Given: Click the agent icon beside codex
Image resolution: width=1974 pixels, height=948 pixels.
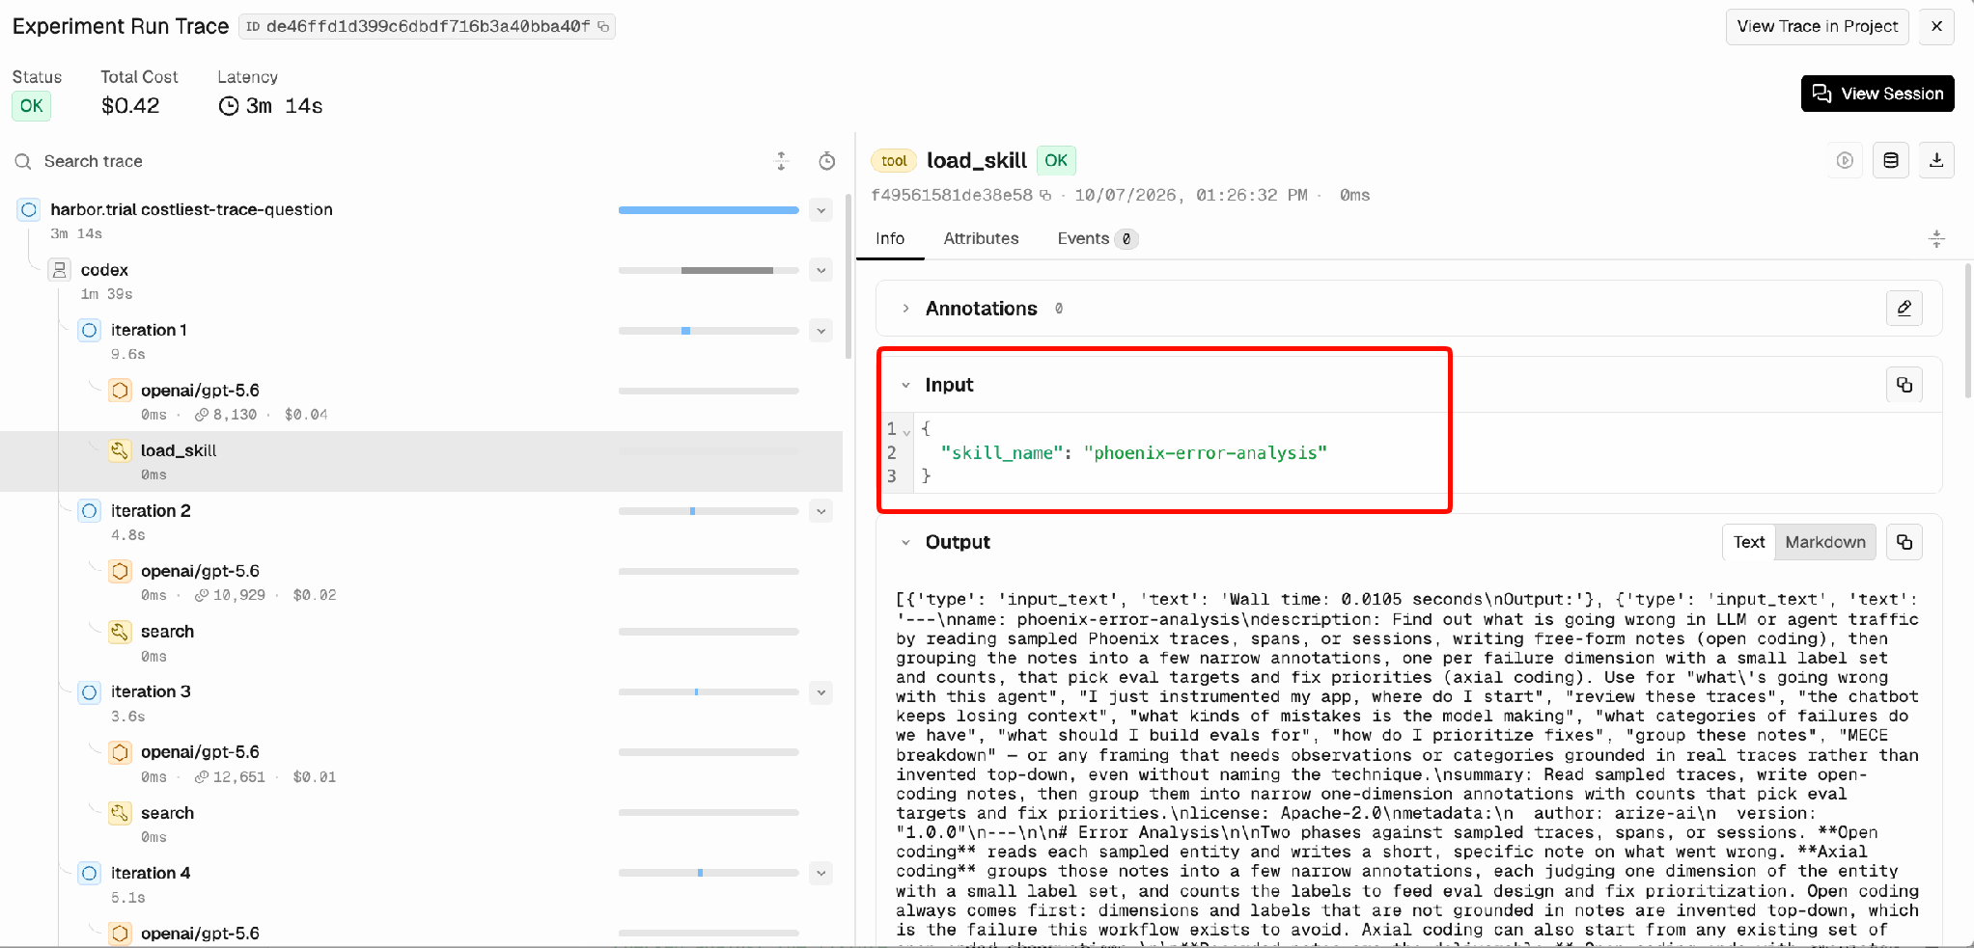Looking at the screenshot, I should 60,270.
